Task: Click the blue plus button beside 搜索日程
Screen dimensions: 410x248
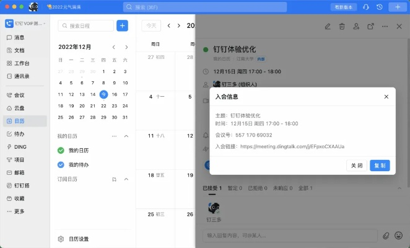Action: click(x=122, y=25)
